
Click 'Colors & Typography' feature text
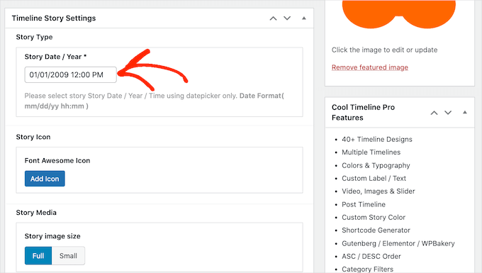point(376,165)
